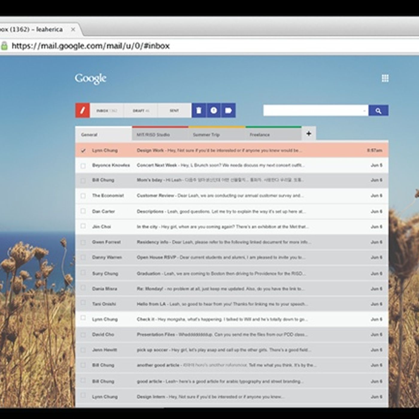This screenshot has height=419, width=419.
Task: Check the Dan Carter email checkbox
Action: pos(83,211)
